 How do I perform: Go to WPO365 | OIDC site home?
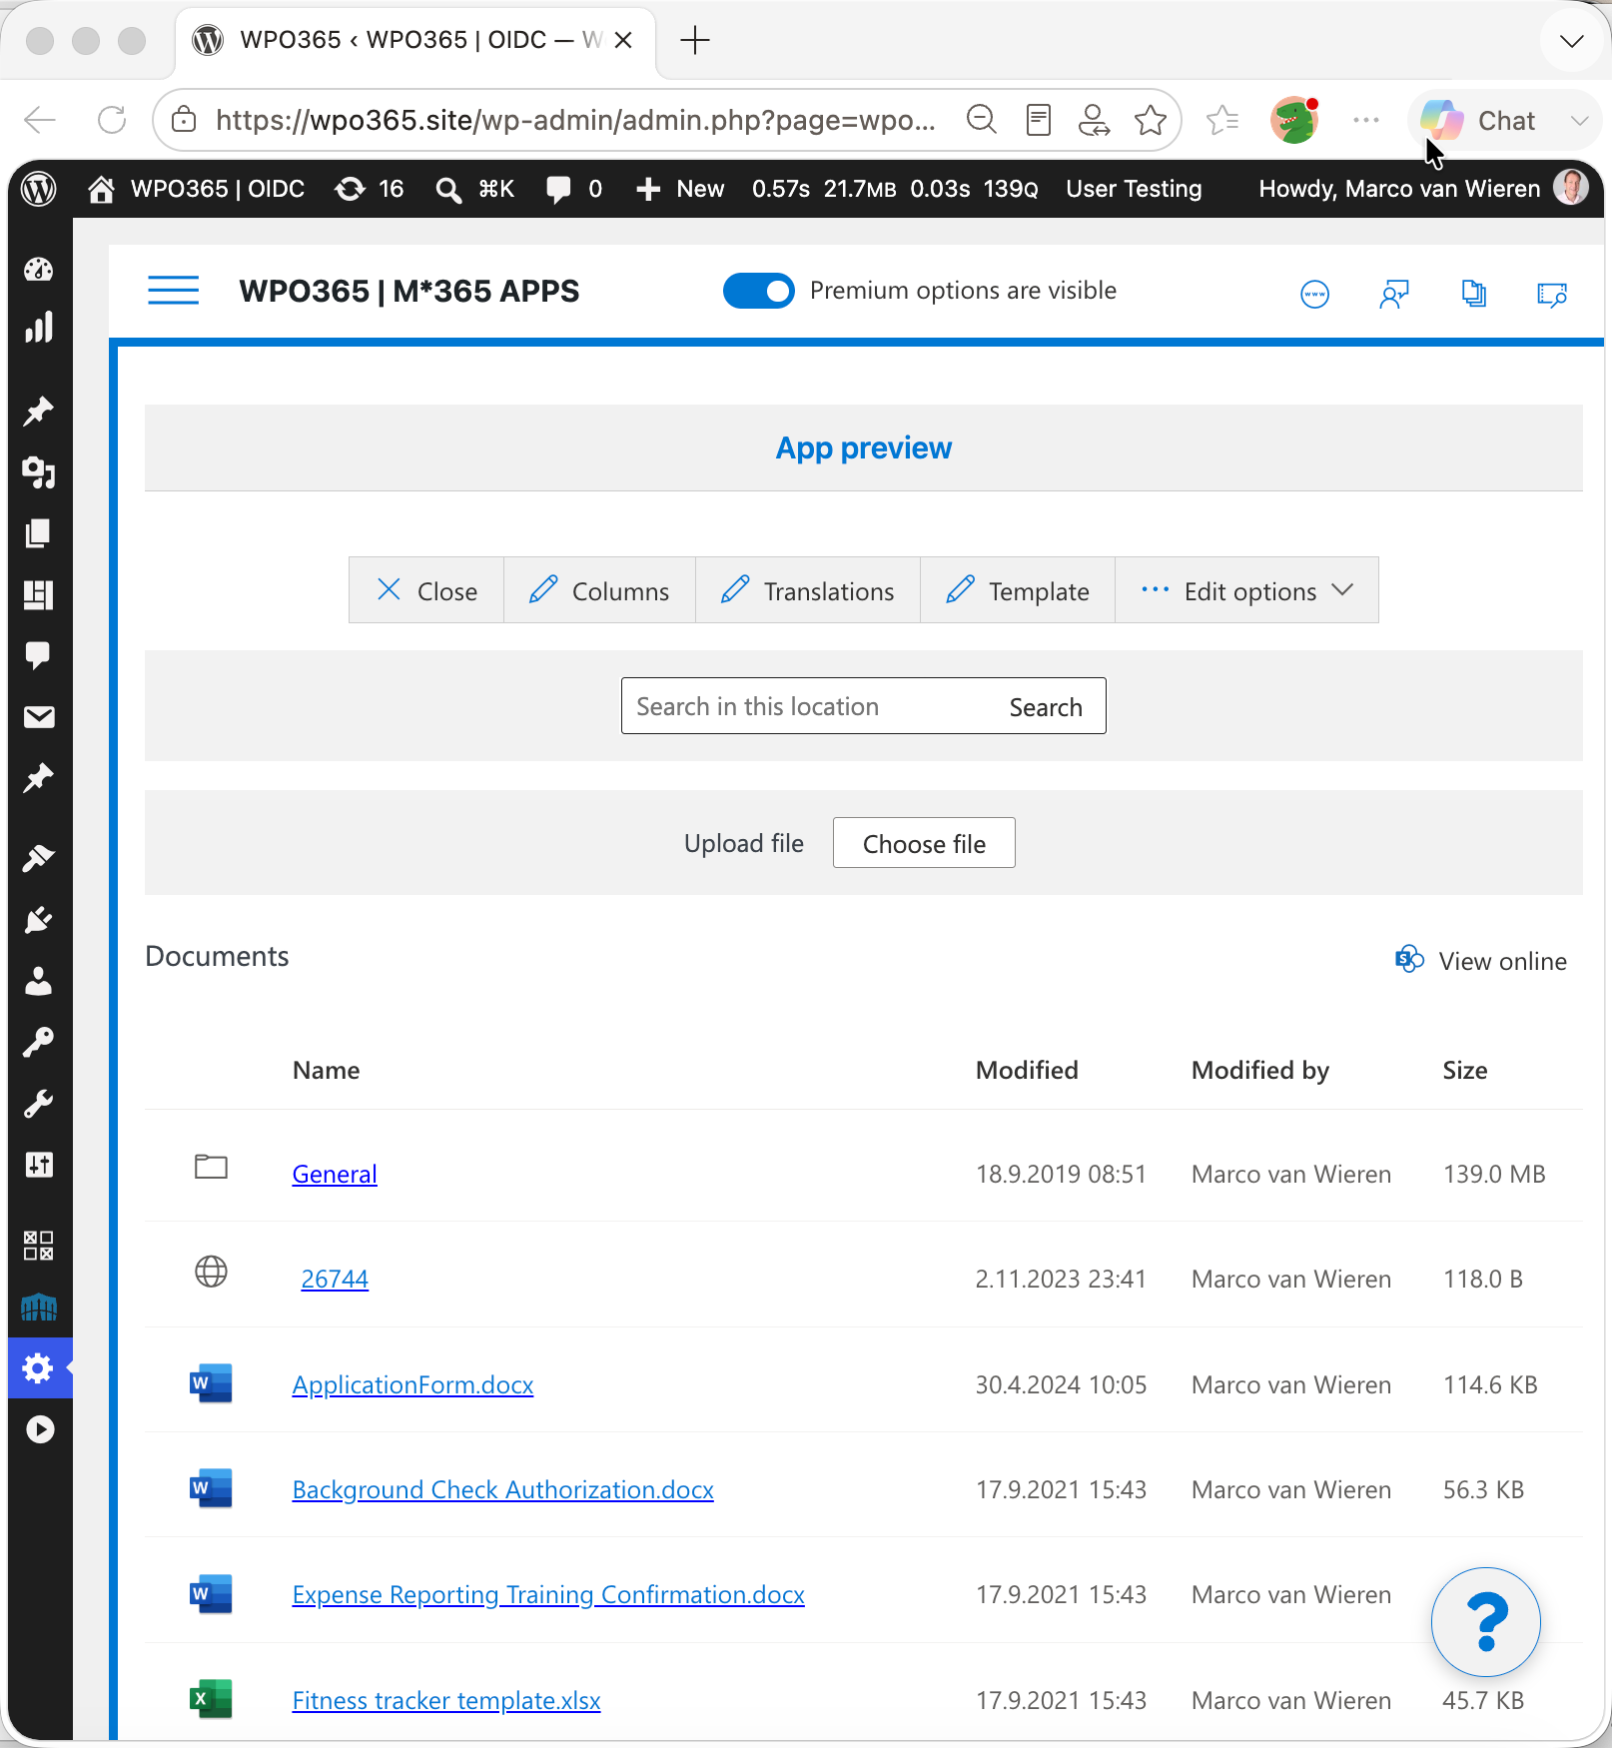pyautogui.click(x=196, y=189)
